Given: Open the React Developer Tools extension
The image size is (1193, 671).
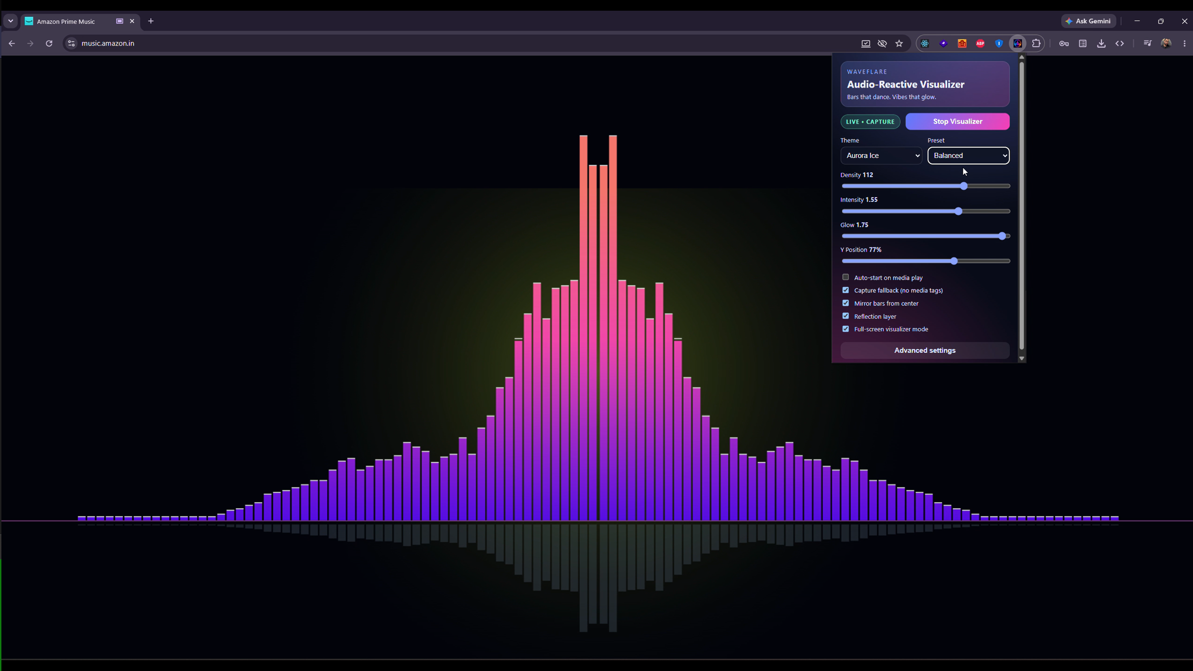Looking at the screenshot, I should [925, 43].
